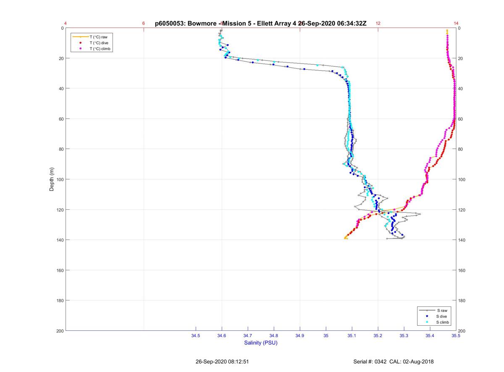Image resolution: width=504 pixels, height=372 pixels.
Task: Click the magenta dot marker beside T climb
Action: tap(80, 49)
